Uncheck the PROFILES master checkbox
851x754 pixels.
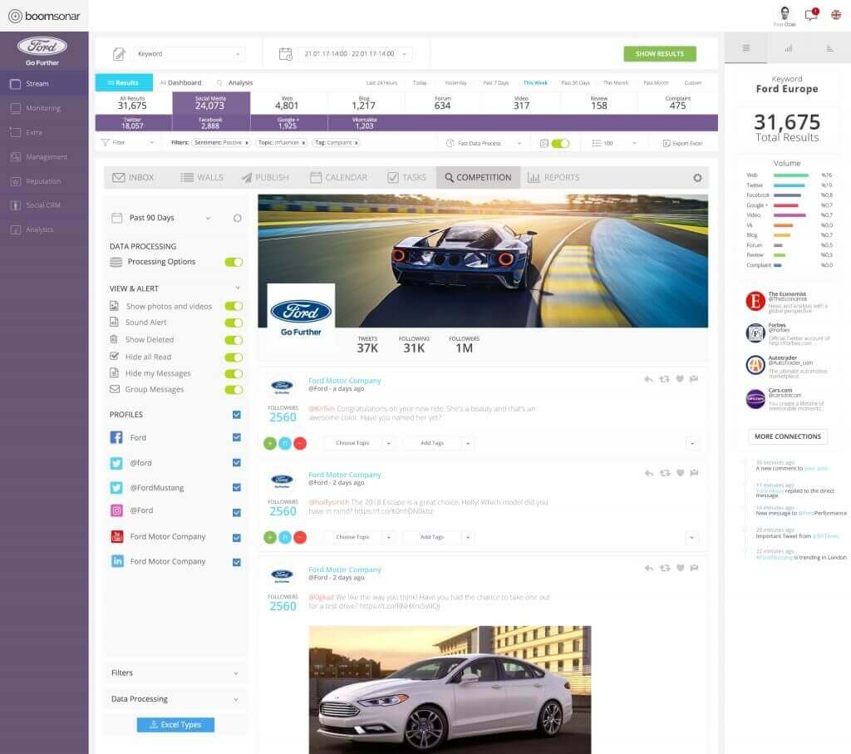coord(237,415)
